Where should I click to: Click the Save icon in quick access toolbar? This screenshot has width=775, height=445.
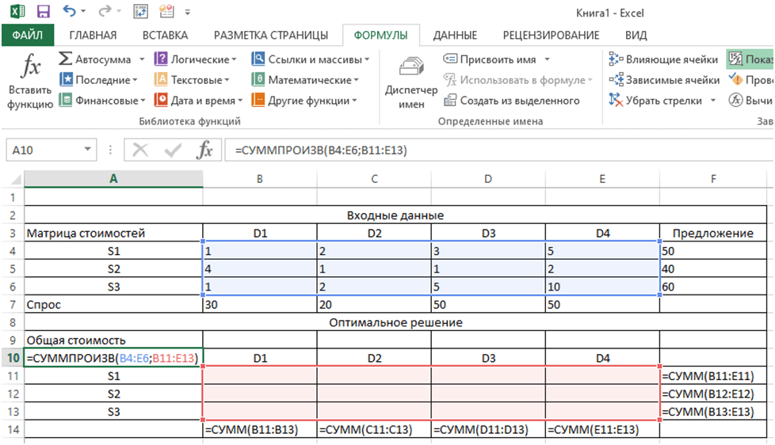[x=44, y=11]
